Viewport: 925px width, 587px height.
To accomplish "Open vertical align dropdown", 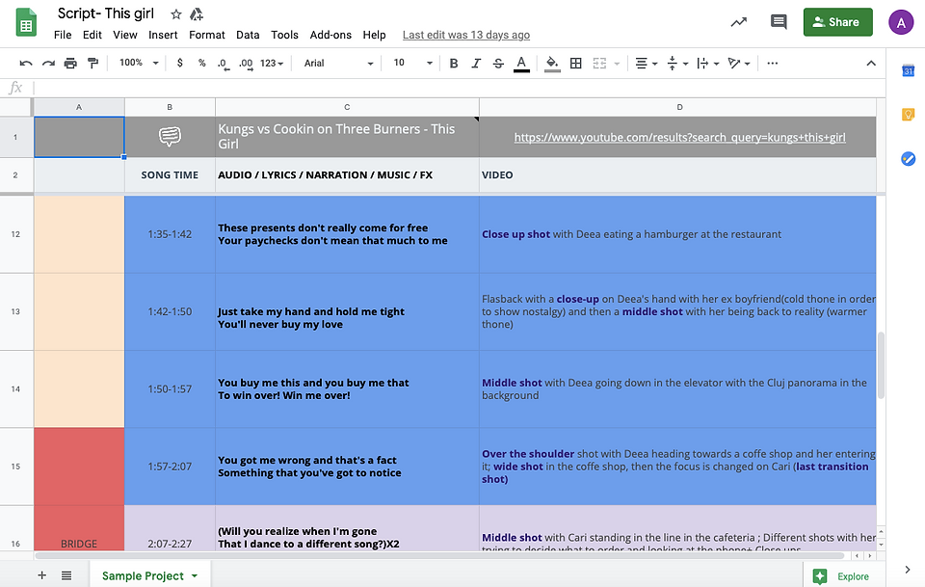I will [x=677, y=63].
